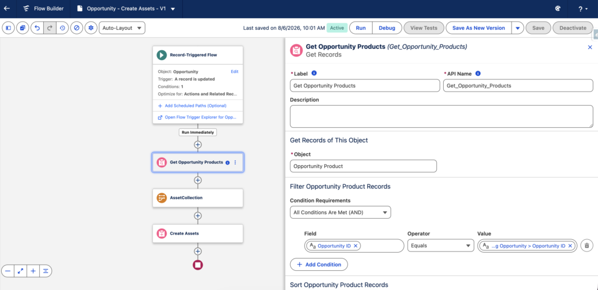Redo the last change

pyautogui.click(x=50, y=28)
